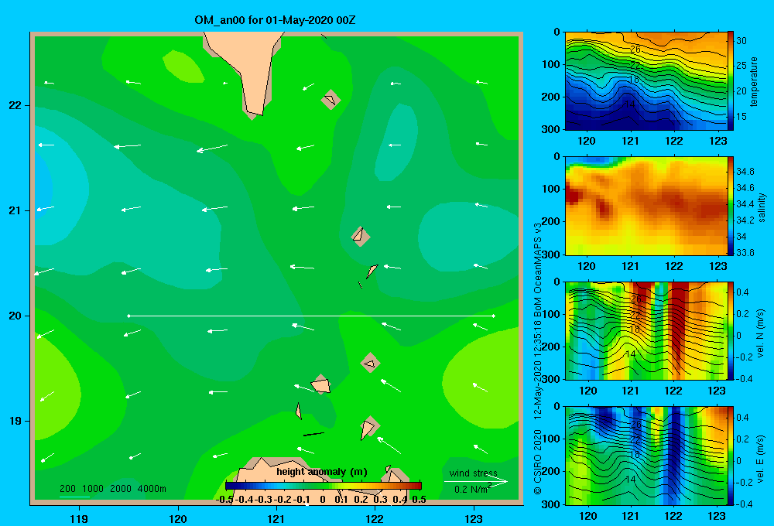Click the vel. E color scale bar
This screenshot has width=774, height=526.
730,456
